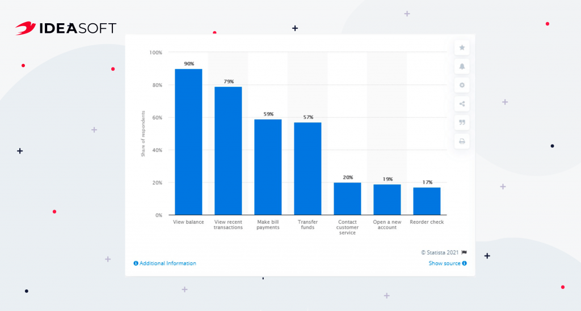Viewport: 581px width, 311px height.
Task: Click the Statista 2021 copyright text
Action: click(x=440, y=253)
